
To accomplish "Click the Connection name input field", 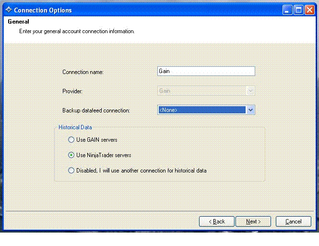I will click(x=206, y=71).
